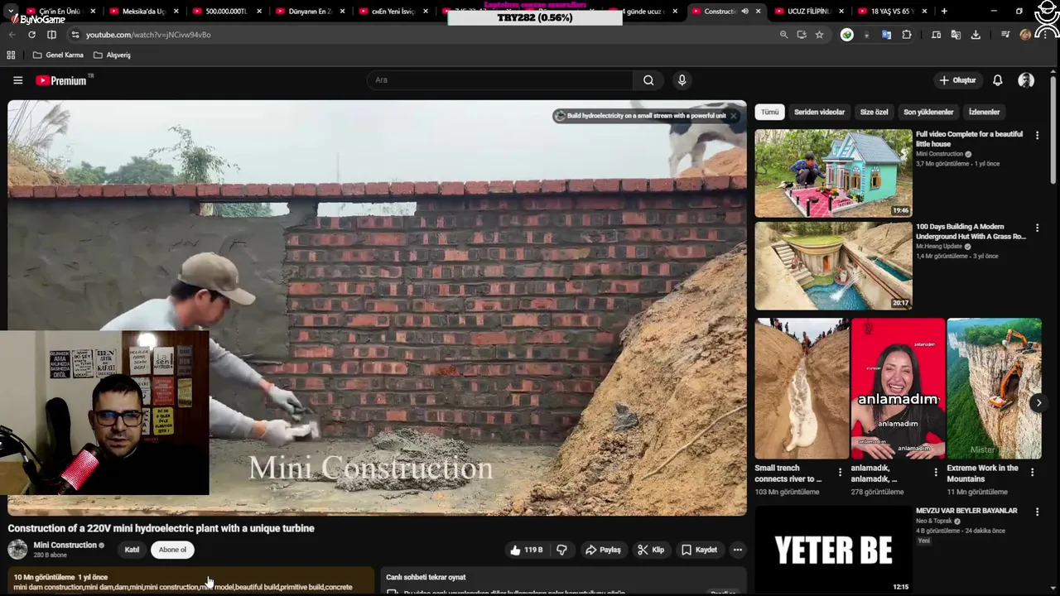Open a new browser tab
Image resolution: width=1060 pixels, height=596 pixels.
click(944, 12)
